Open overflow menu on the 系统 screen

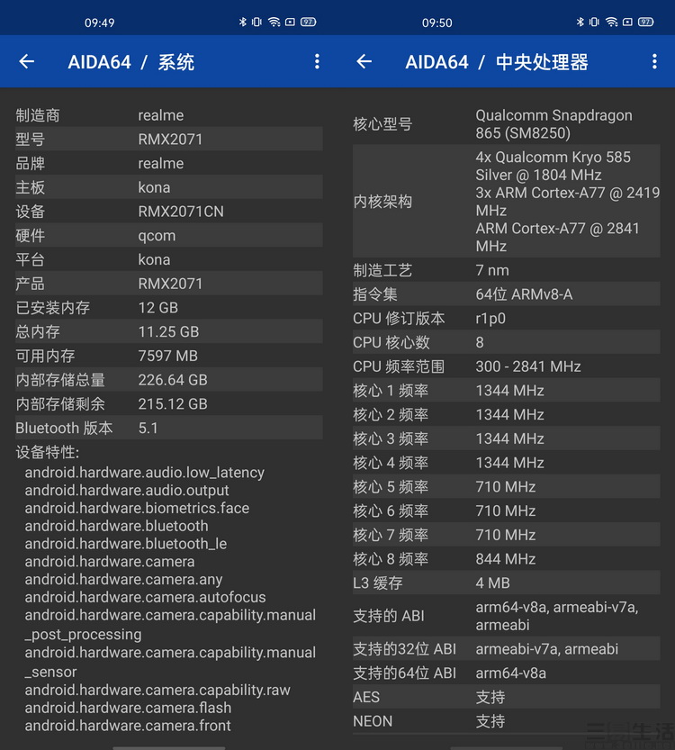point(317,62)
